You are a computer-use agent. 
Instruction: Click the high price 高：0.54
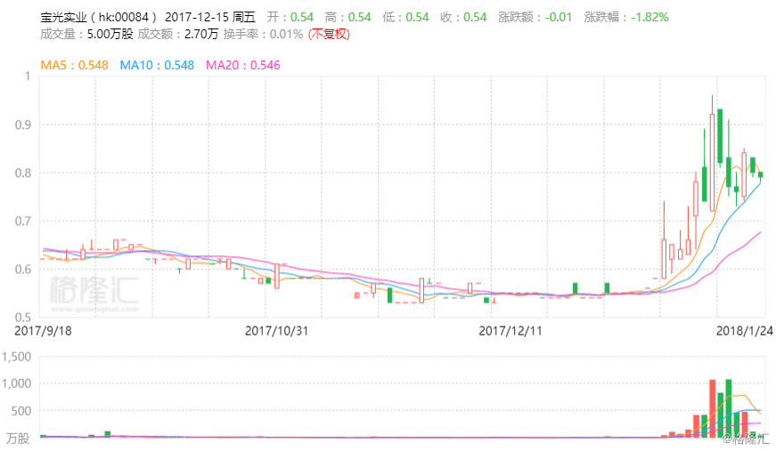(348, 17)
